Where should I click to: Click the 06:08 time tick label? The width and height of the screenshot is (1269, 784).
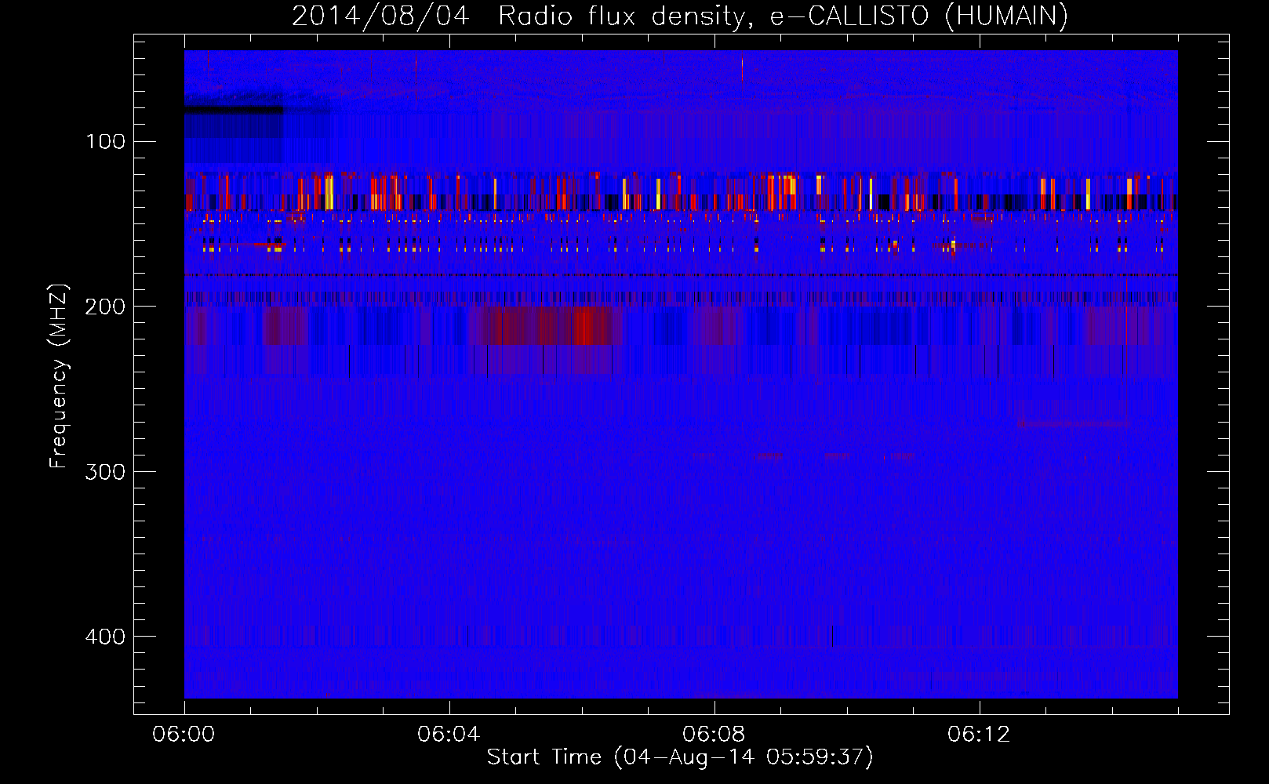point(714,735)
